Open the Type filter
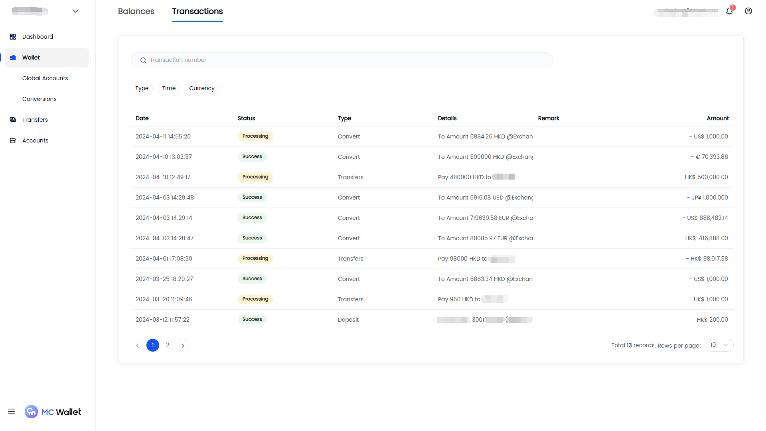 142,88
